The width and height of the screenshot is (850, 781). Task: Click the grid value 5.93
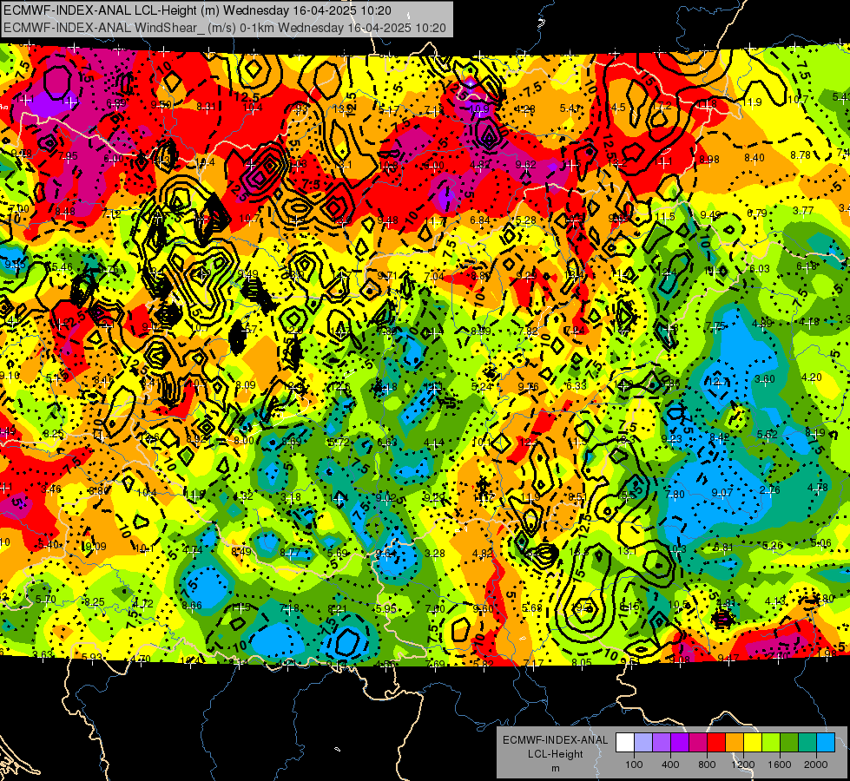92,658
